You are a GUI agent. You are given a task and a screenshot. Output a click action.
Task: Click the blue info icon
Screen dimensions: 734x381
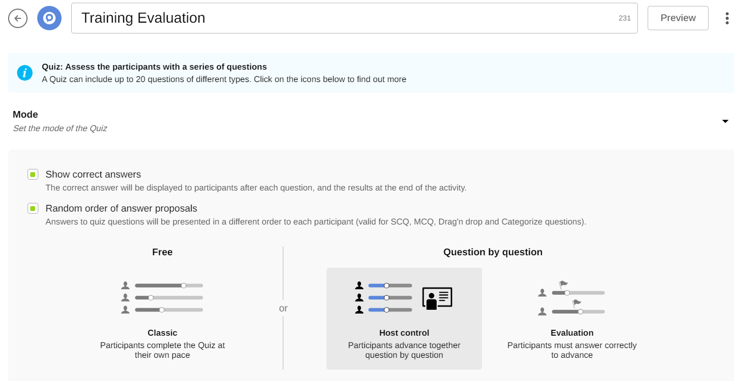(25, 73)
